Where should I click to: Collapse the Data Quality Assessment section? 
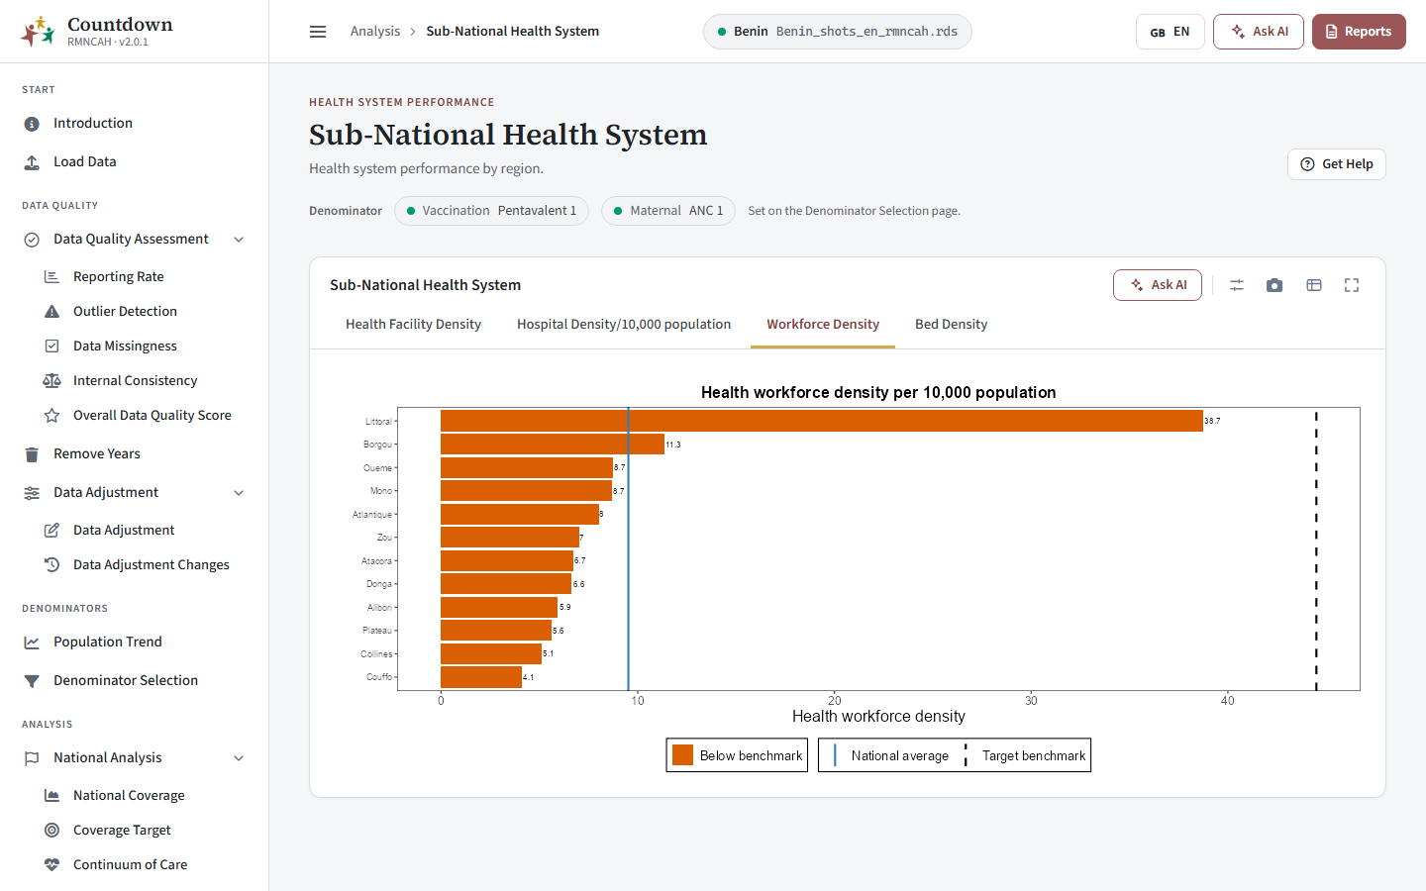click(239, 240)
